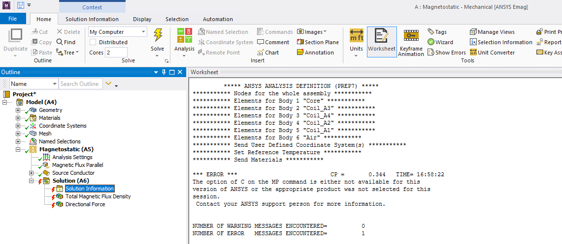
Task: Open the Analysis ribbon button
Action: click(x=184, y=43)
